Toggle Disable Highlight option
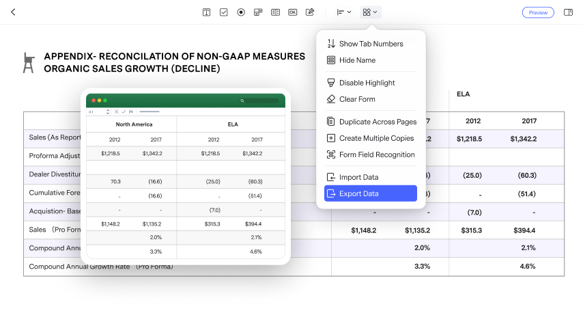Viewport: 583px width, 309px height. [367, 83]
